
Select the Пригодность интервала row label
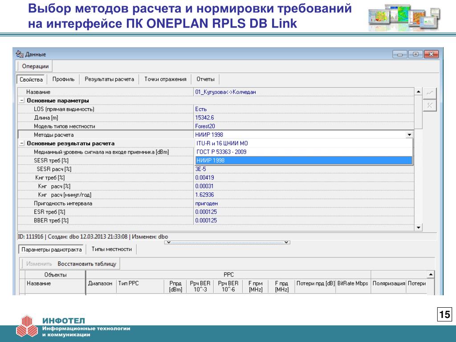(63, 203)
